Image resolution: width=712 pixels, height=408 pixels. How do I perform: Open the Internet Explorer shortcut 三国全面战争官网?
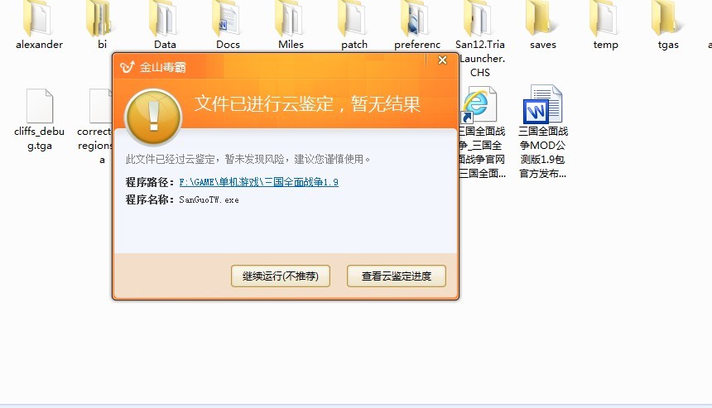[x=480, y=132]
